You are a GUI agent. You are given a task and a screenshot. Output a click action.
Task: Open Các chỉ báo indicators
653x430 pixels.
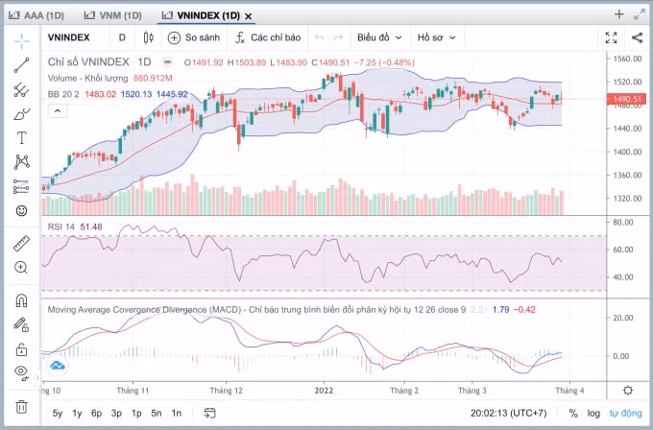(x=268, y=37)
